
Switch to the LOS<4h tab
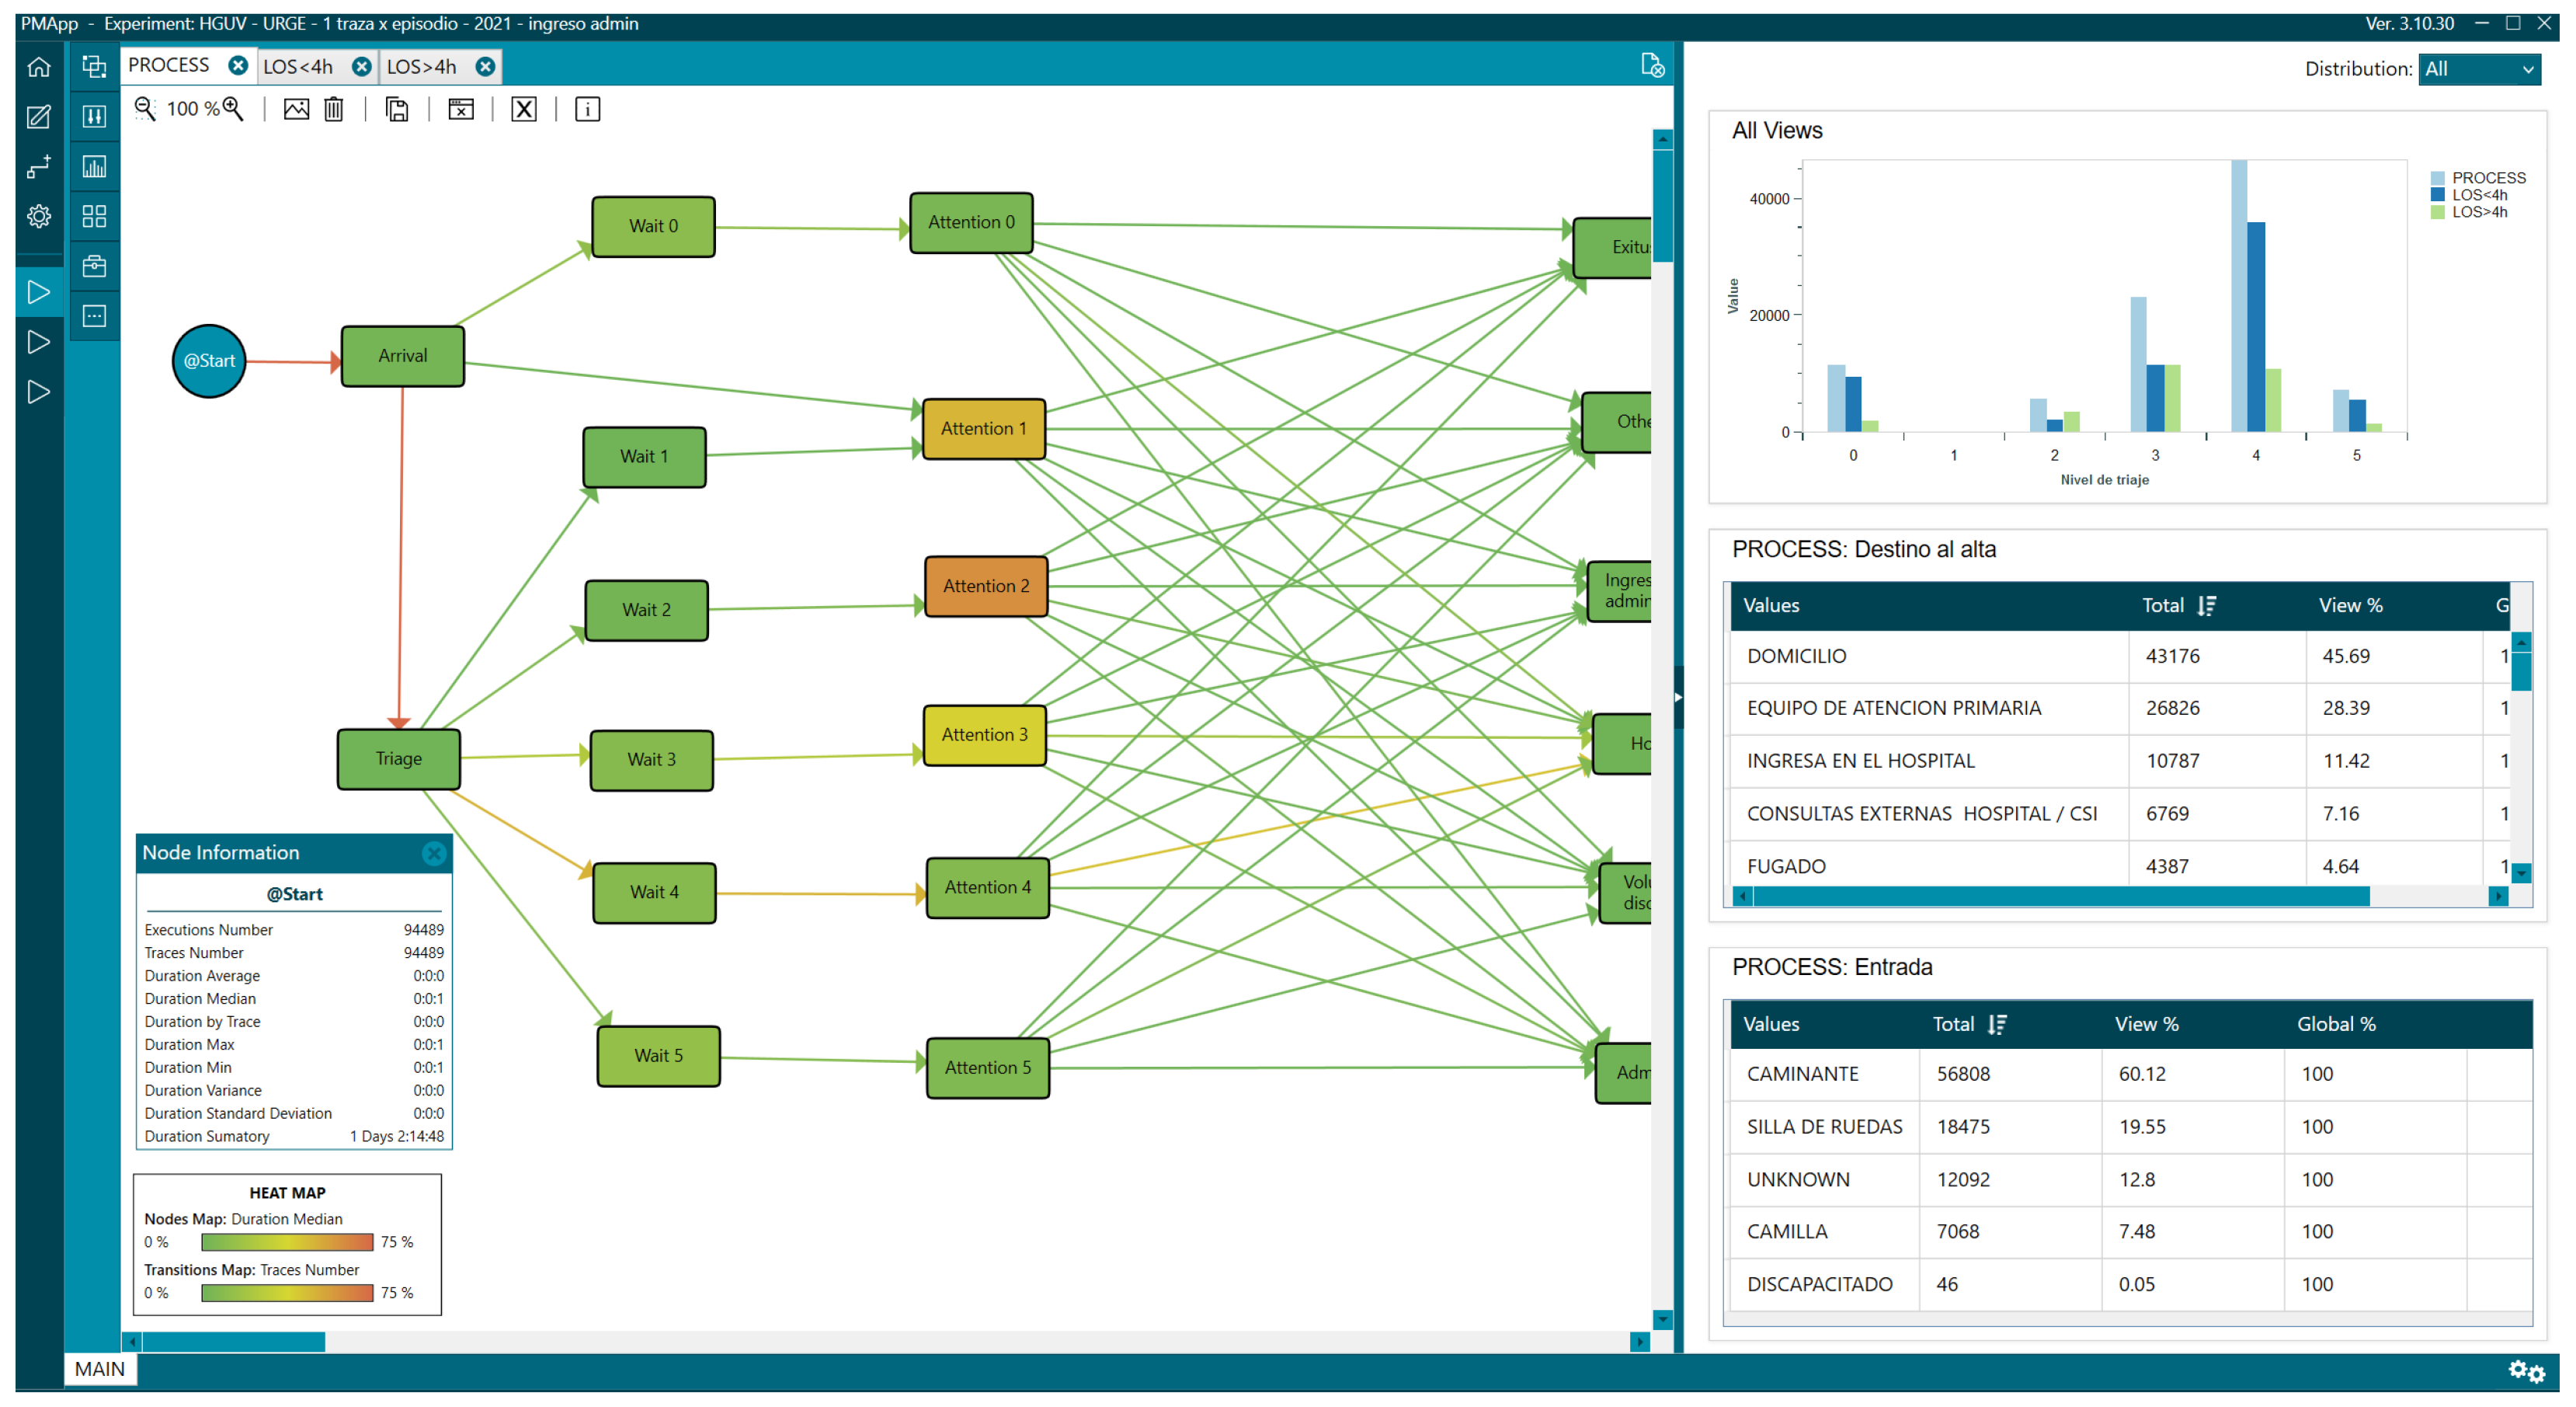pyautogui.click(x=299, y=67)
